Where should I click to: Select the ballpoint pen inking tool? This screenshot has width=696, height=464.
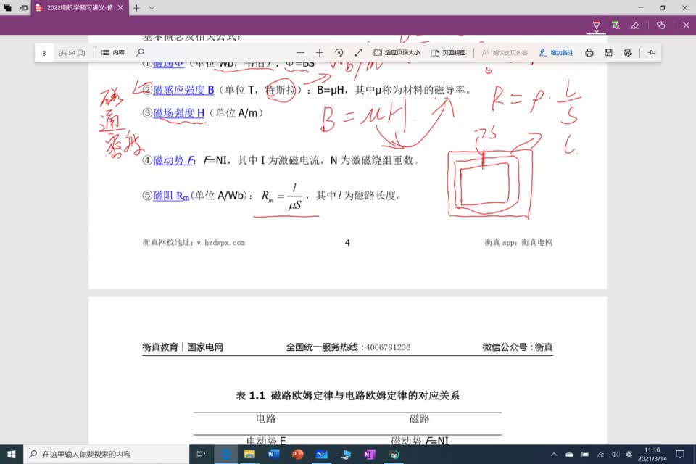596,25
